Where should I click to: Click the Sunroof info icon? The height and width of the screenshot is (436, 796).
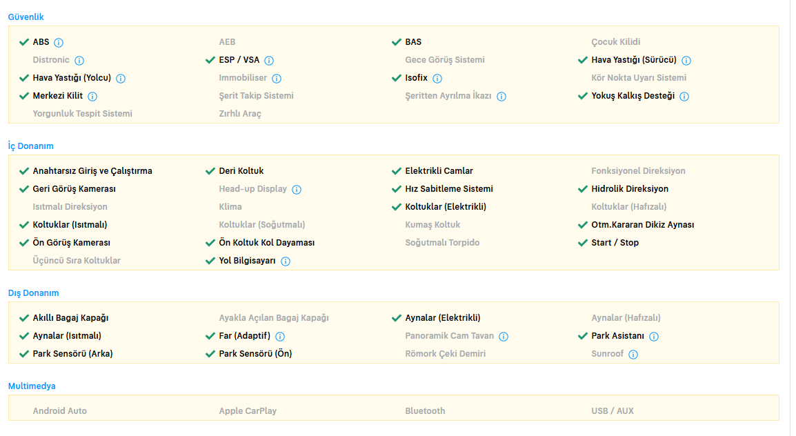pyautogui.click(x=633, y=355)
